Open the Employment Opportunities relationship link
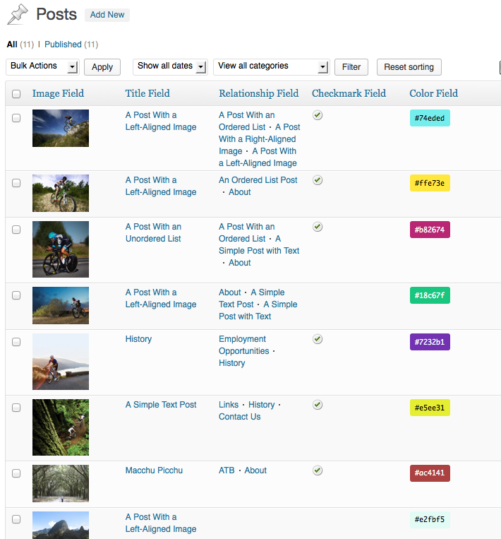501x539 pixels. point(244,345)
